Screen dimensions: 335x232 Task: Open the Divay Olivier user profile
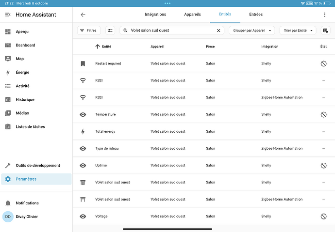pyautogui.click(x=36, y=217)
